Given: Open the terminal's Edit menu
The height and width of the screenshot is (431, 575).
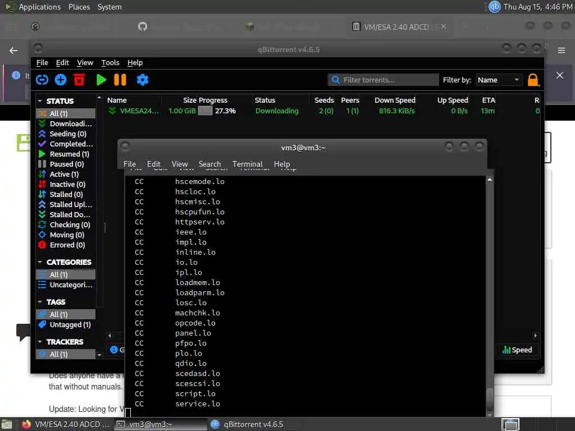Looking at the screenshot, I should pos(154,164).
